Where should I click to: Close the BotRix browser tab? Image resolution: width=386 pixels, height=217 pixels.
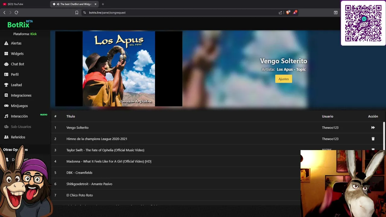point(95,4)
